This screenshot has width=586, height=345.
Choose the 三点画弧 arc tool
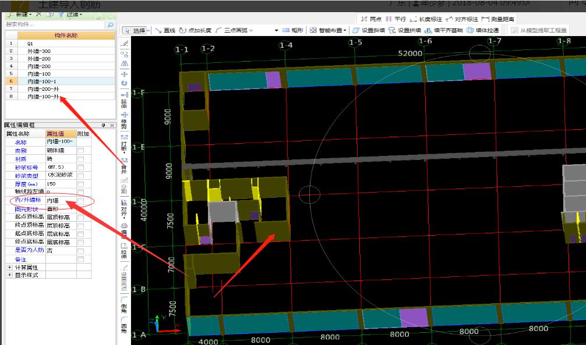(x=232, y=30)
